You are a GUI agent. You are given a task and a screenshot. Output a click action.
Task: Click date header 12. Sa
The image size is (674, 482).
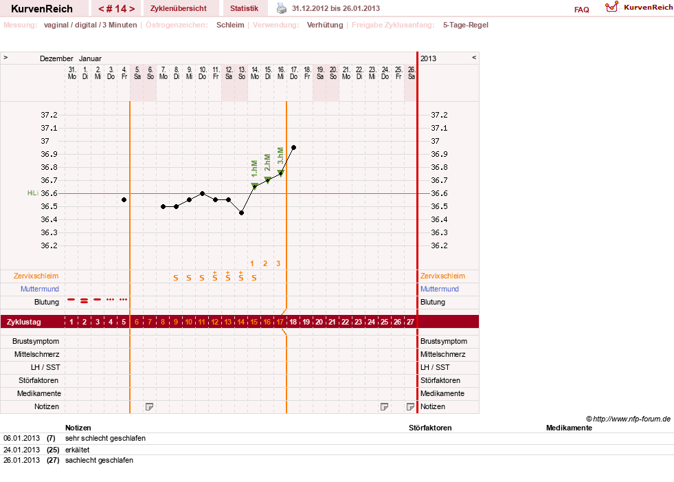pyautogui.click(x=229, y=73)
